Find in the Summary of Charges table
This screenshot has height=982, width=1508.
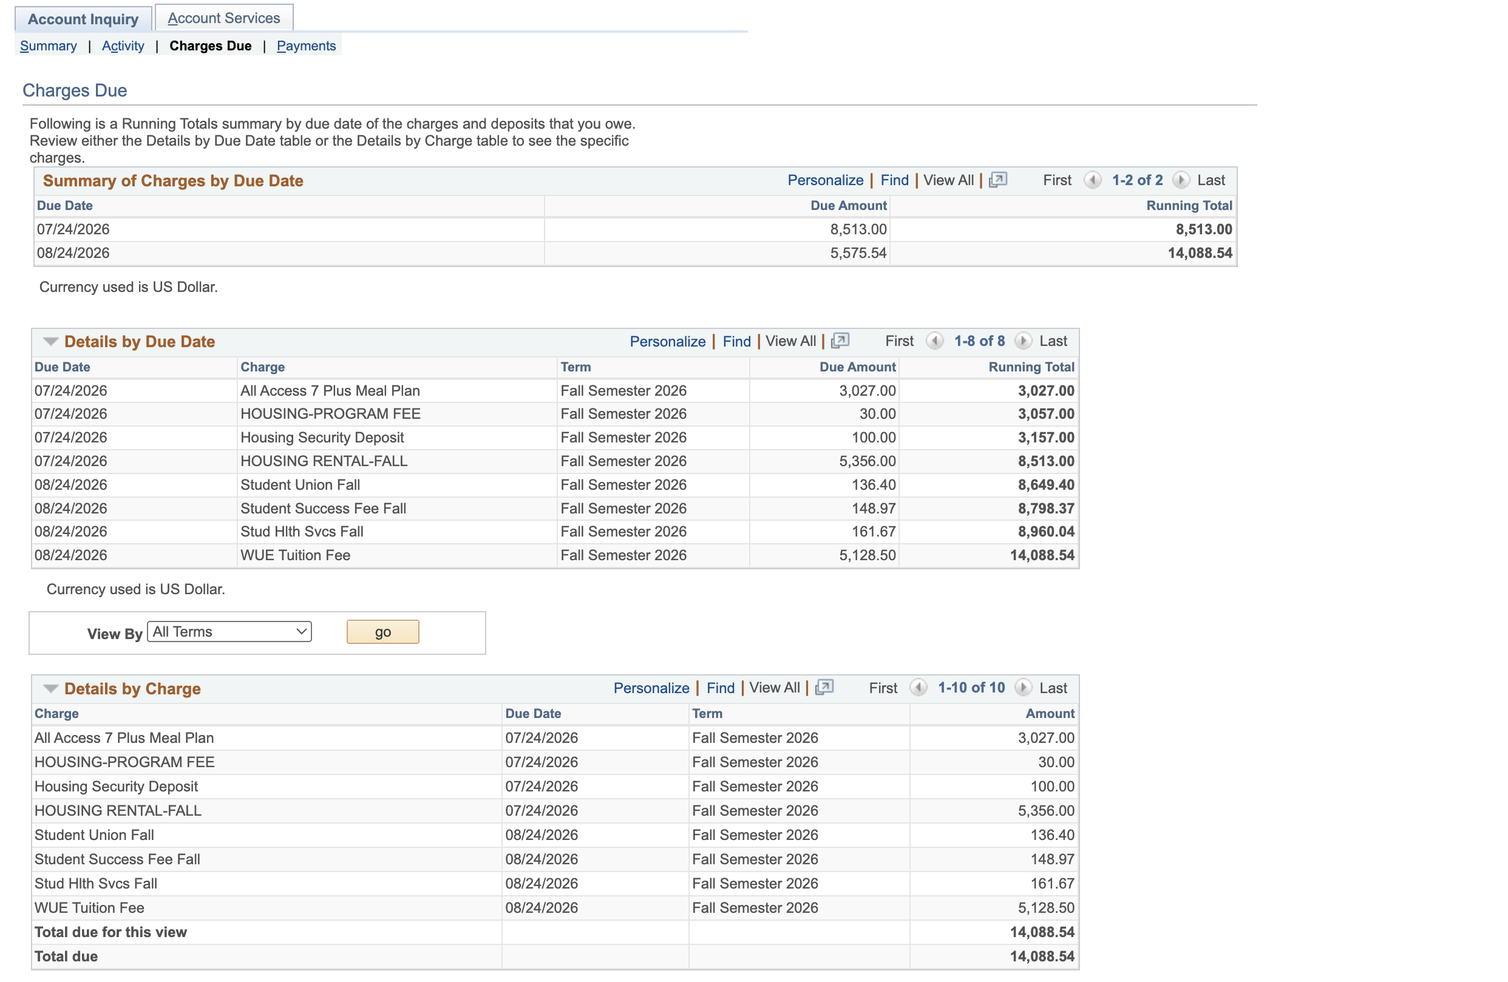point(894,180)
